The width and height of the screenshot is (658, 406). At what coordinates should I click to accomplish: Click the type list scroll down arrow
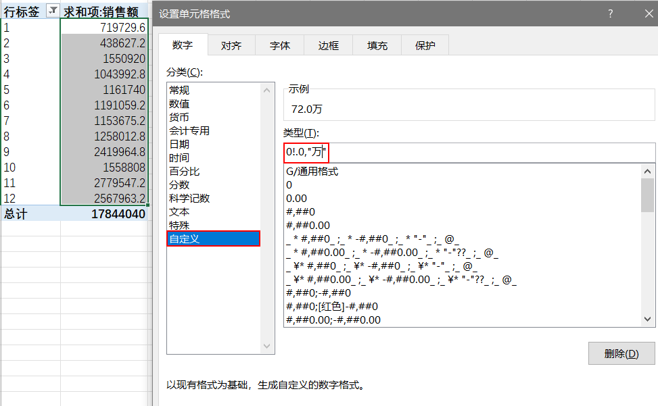[647, 320]
